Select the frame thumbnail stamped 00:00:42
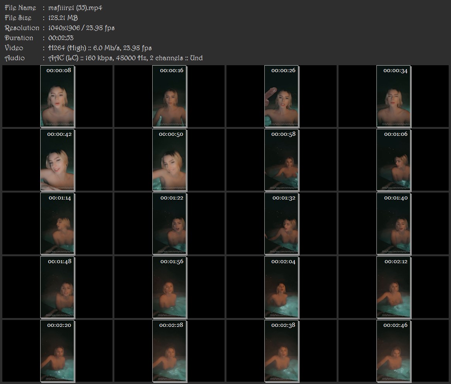Viewport: 451px width, 384px height. click(58, 160)
